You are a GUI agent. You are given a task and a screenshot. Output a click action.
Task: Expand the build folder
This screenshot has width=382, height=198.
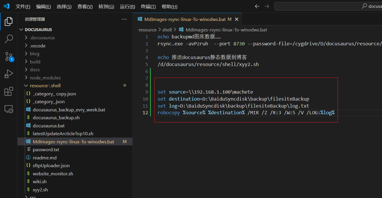point(26,62)
